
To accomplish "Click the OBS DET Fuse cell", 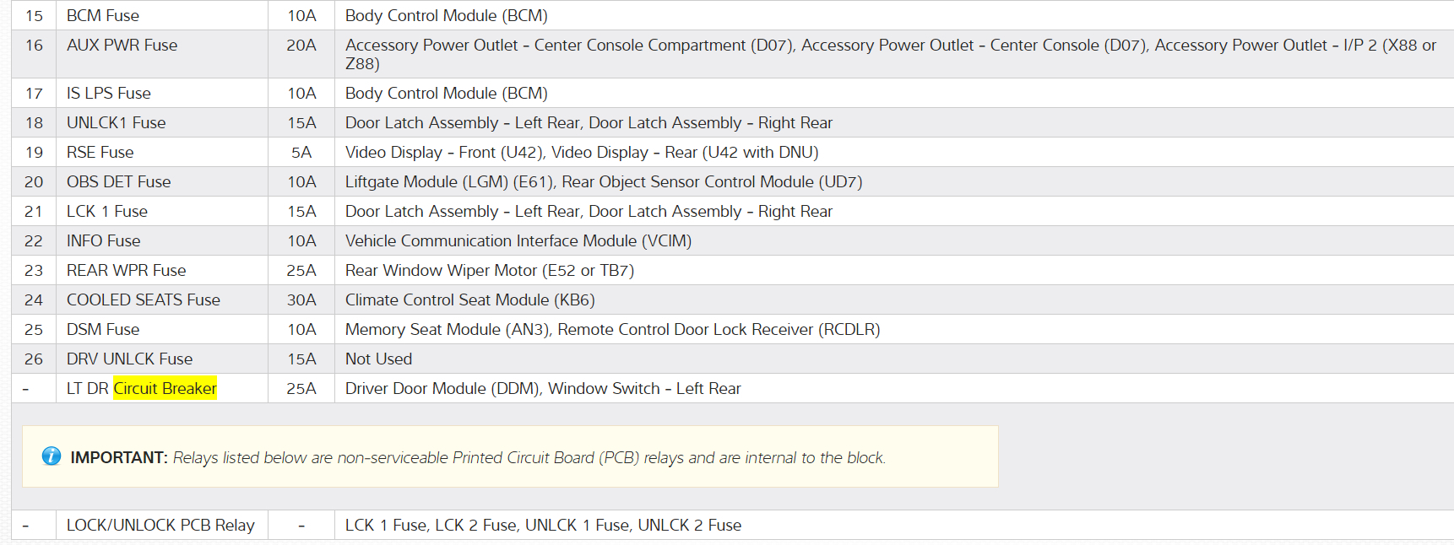I will [x=118, y=181].
